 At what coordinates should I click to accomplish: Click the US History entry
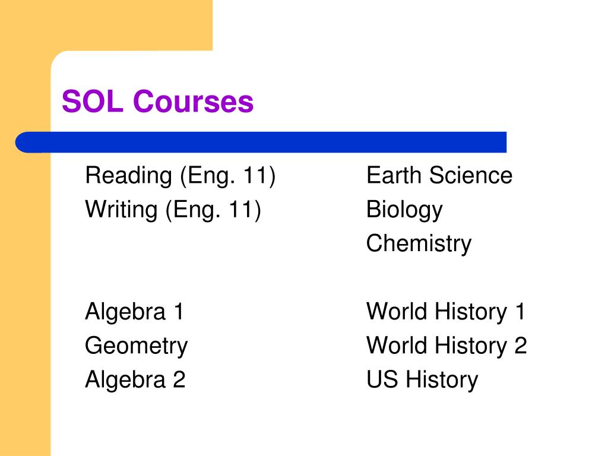coord(422,380)
